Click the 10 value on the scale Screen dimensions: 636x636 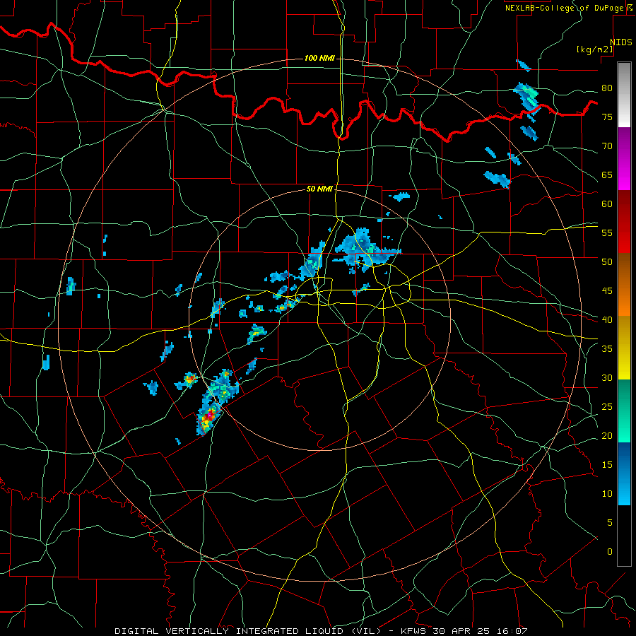pos(607,494)
